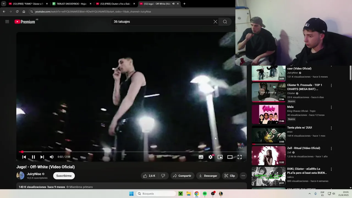Open options for 'Tanta plata w/ 2UU!' suggestion
Viewport: 352px width, 198px height.
tap(331, 128)
